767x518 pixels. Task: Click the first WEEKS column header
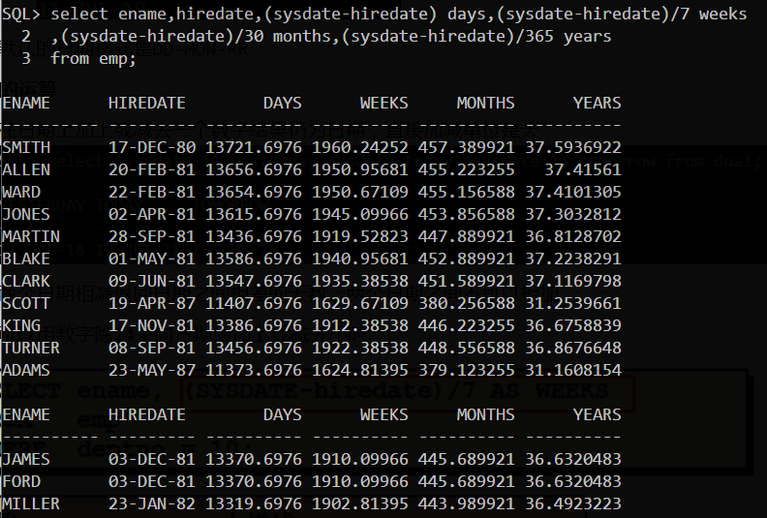(x=384, y=103)
